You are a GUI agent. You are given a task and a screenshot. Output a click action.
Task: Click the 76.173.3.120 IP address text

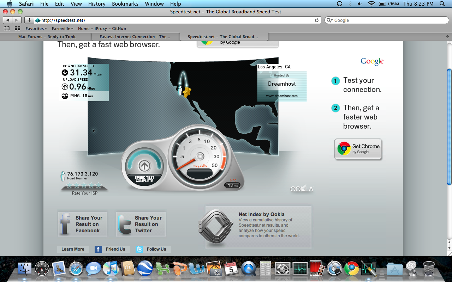point(83,174)
